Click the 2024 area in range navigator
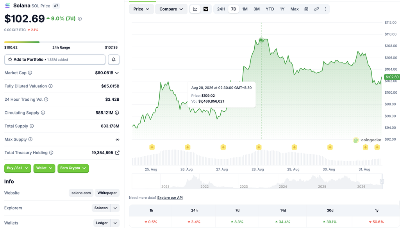Screen dimensions: 400x228 pos(283,186)
